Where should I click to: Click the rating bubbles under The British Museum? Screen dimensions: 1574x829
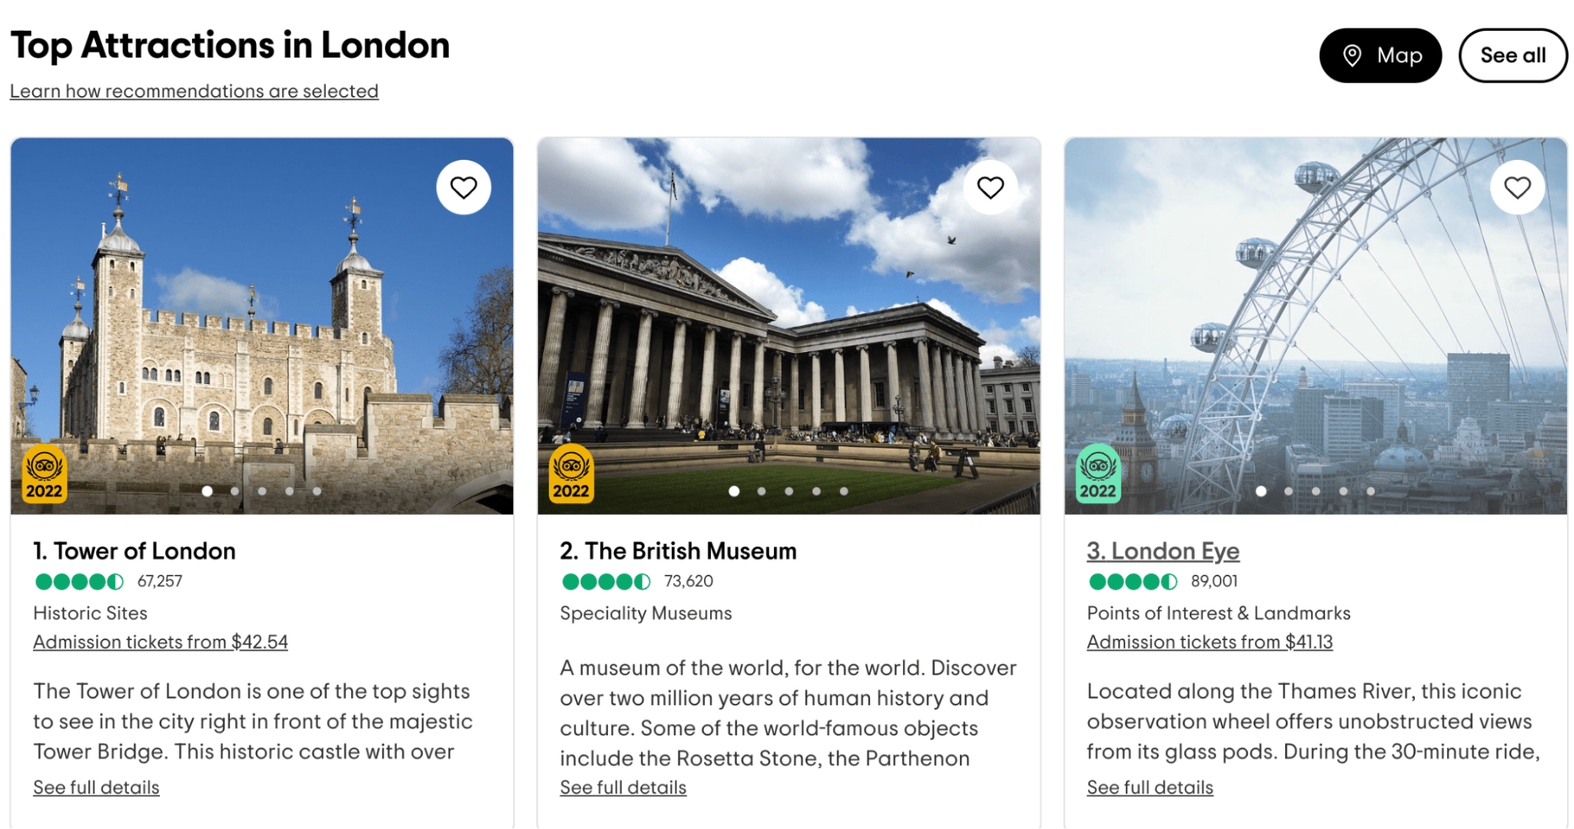[606, 582]
